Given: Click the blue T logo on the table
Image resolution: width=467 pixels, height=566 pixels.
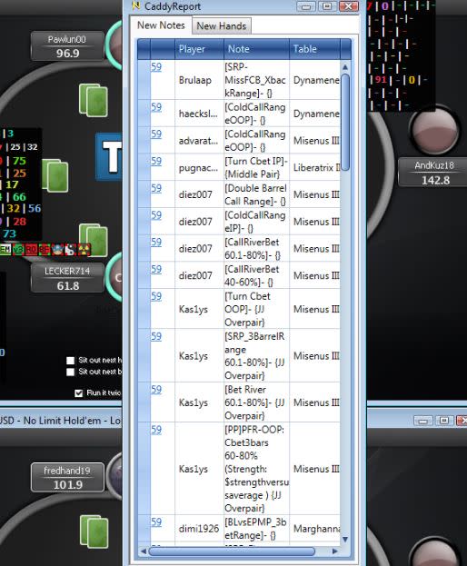Looking at the screenshot, I should point(109,156).
